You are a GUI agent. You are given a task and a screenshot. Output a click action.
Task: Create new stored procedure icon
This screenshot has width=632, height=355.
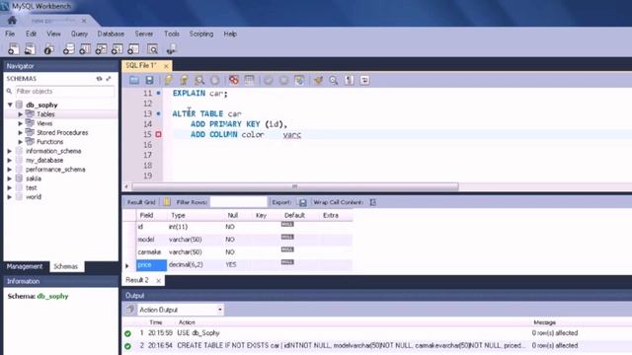point(117,49)
